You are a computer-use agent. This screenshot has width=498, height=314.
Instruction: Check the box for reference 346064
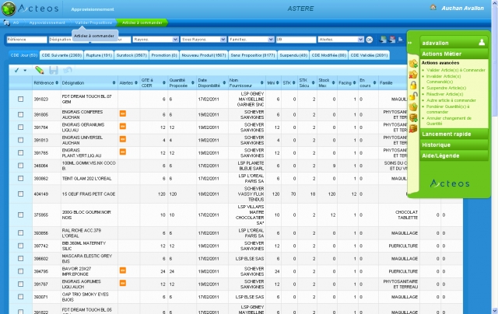click(x=21, y=166)
